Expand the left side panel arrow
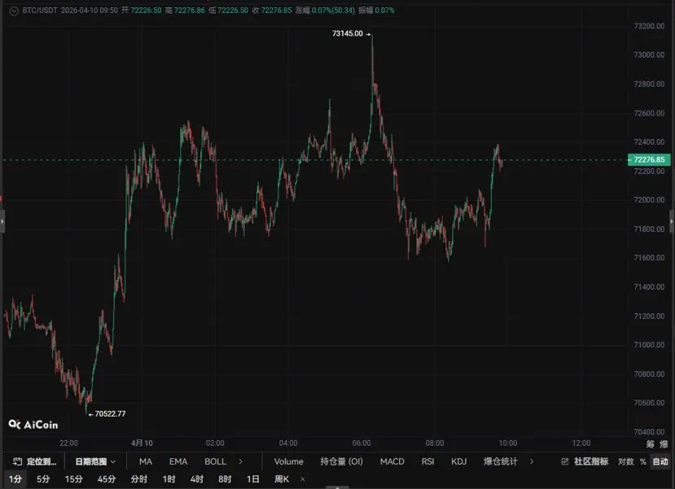 pyautogui.click(x=2, y=221)
